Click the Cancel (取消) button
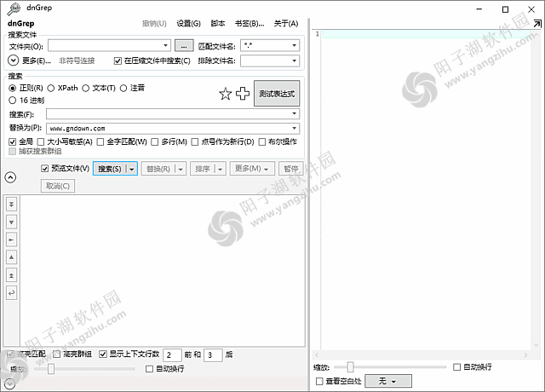The image size is (545, 392). tap(58, 186)
